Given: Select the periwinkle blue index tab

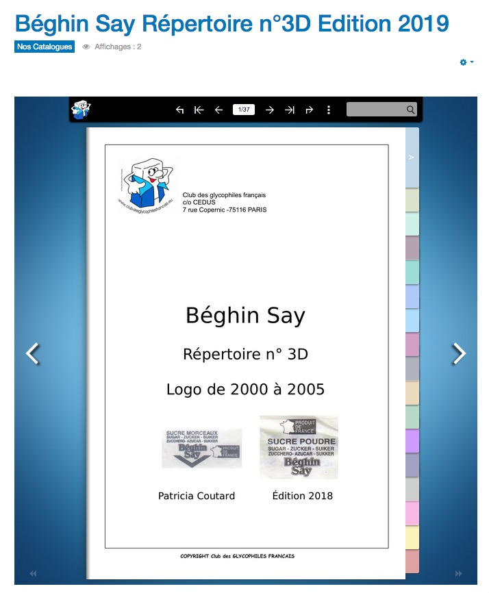Looking at the screenshot, I should pos(412,296).
